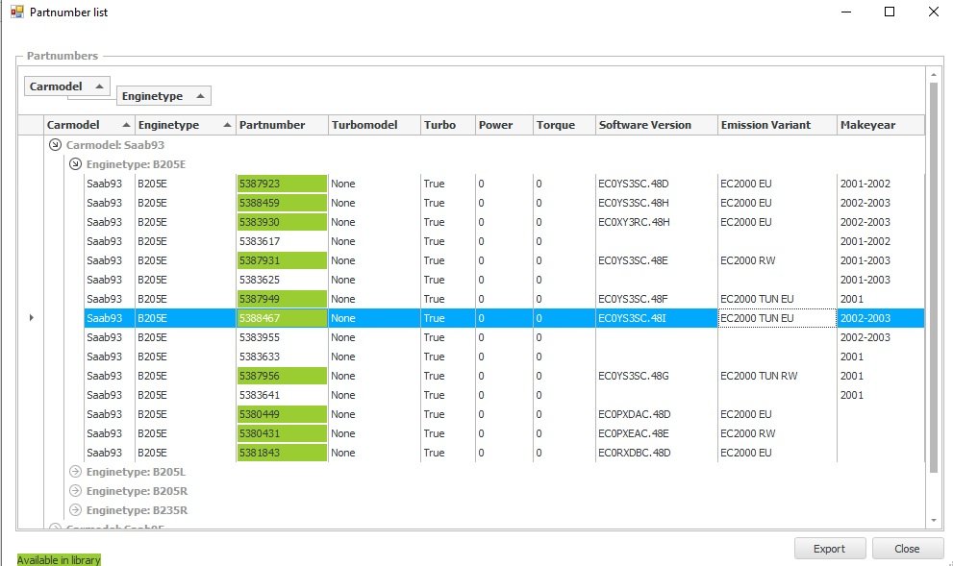Click software version EC0YS3SC.48E
The image size is (953, 566).
coord(633,260)
